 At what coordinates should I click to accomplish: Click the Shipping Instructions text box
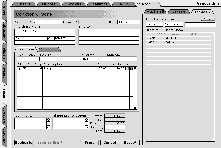69,124
